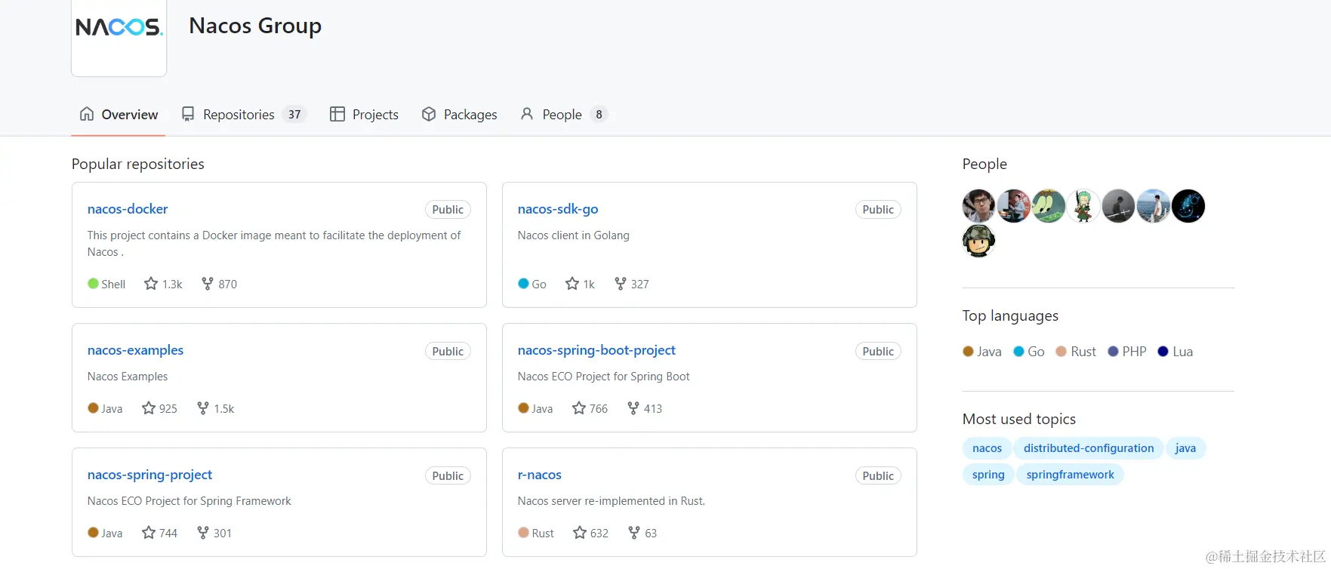Select the springframework topic tag
1331x569 pixels.
[1070, 475]
